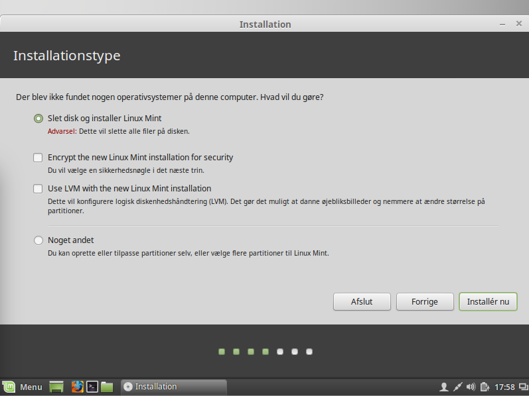Click the question 'Der blev ikke fundet nogen operativsystemer'
This screenshot has width=529, height=396.
(x=170, y=97)
